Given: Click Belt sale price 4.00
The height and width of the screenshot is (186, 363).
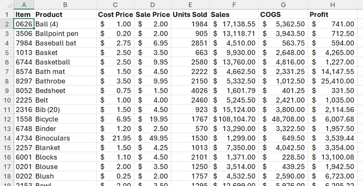Looking at the screenshot, I should tap(153, 100).
